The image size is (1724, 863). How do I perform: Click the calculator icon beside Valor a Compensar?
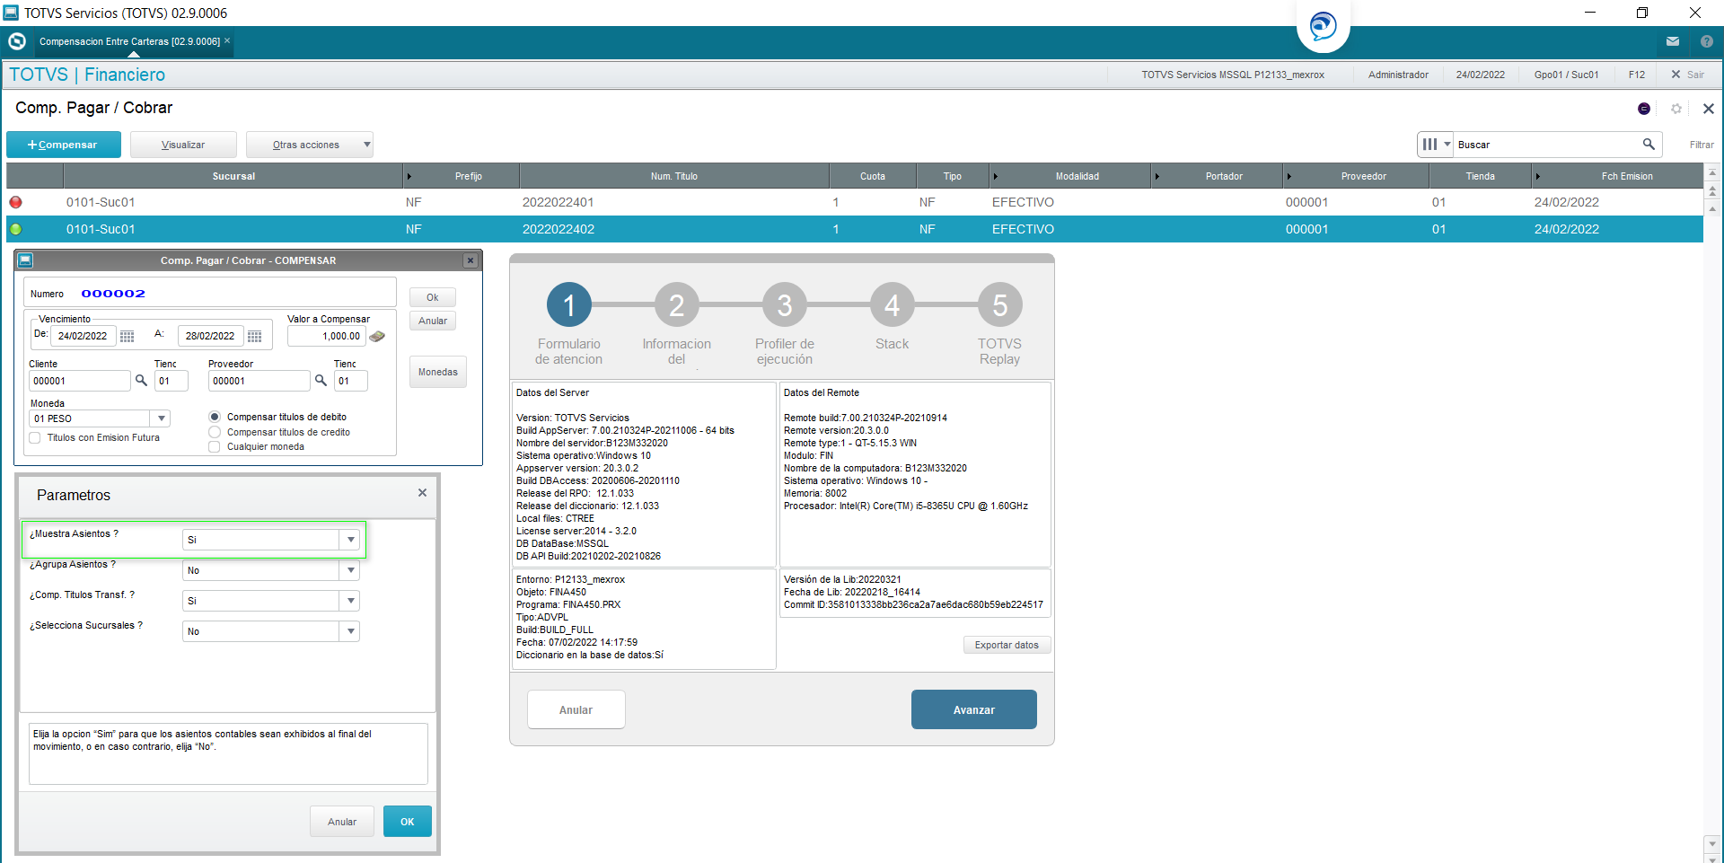click(378, 337)
